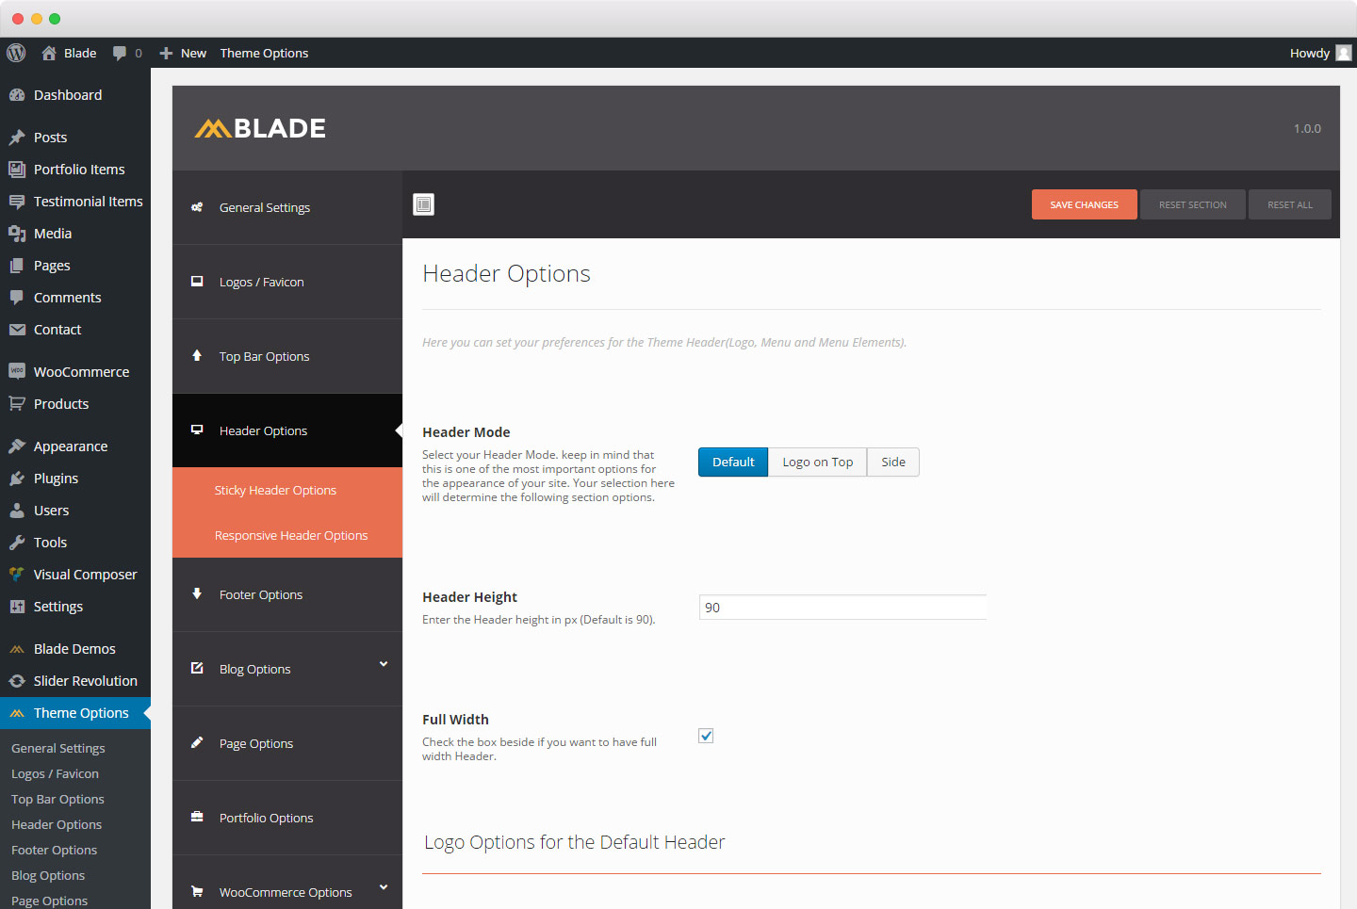Screen dimensions: 1357x909
Task: Click the expand all sections icon
Action: (x=424, y=204)
